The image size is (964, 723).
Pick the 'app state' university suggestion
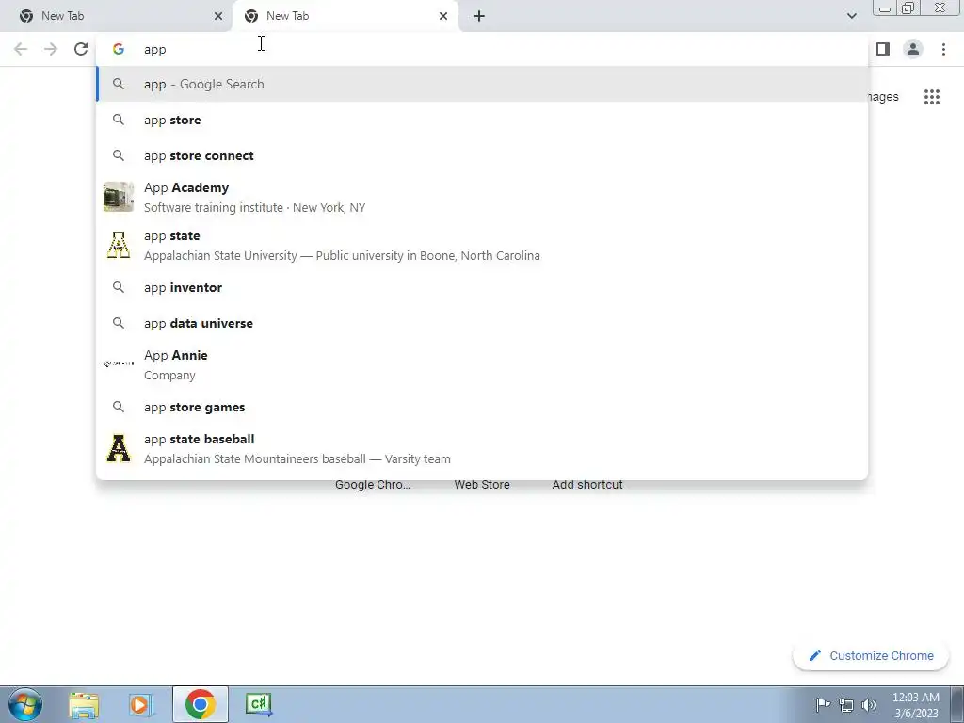click(x=482, y=246)
